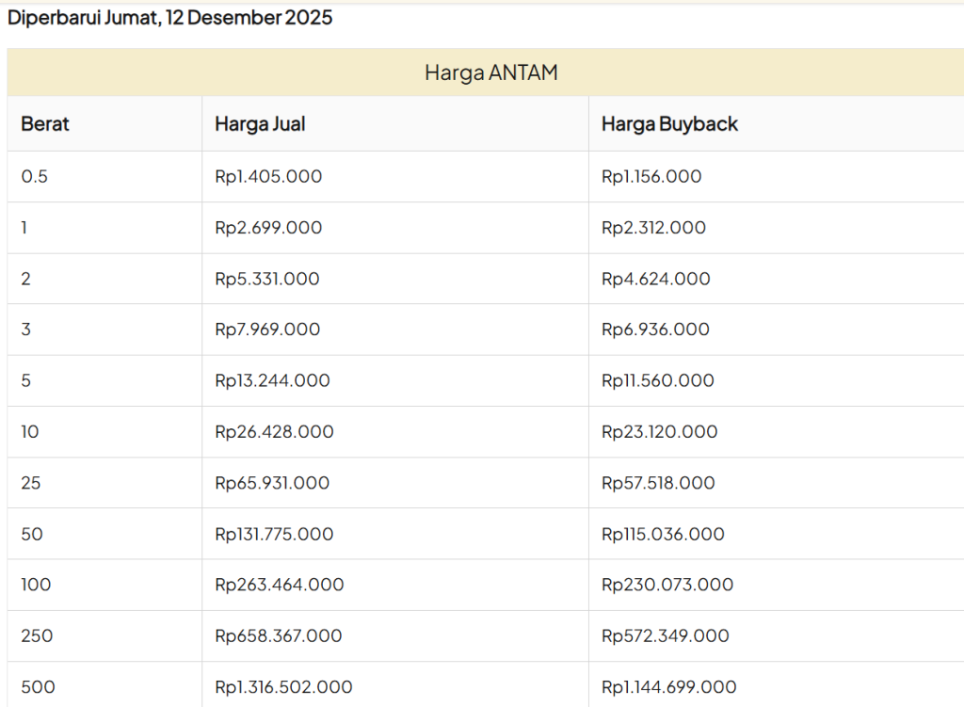Click the 'Harga Jual' column header
964x707 pixels.
click(x=260, y=124)
